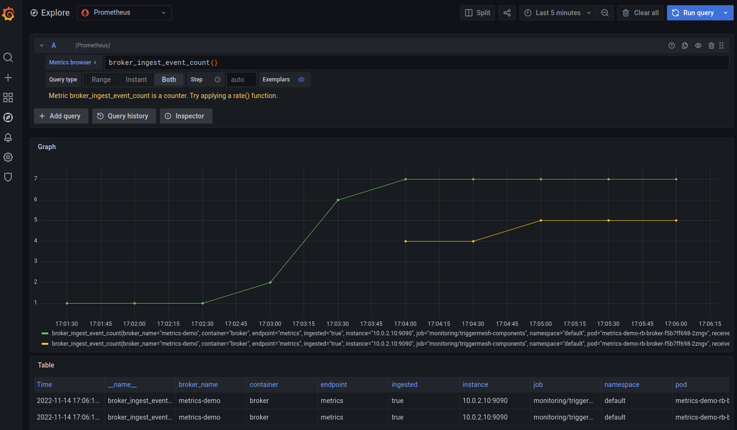Sort the table by __name__ column
Image resolution: width=737 pixels, height=430 pixels.
pos(122,385)
